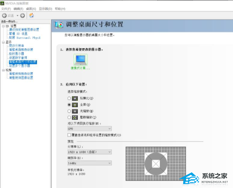Open the GPU scaling target dropdown
233x188 pixels.
coord(89,129)
